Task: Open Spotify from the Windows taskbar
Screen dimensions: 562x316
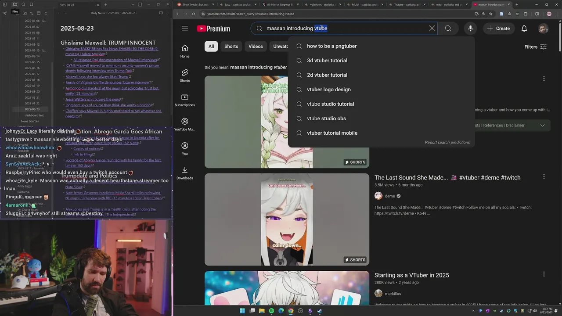Action: 271,311
